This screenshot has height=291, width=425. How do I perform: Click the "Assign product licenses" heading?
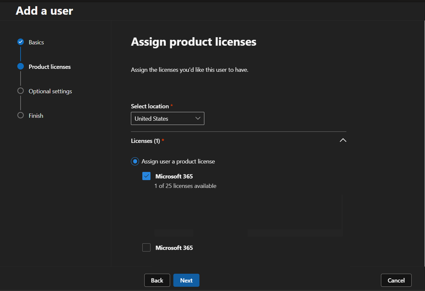click(x=194, y=42)
